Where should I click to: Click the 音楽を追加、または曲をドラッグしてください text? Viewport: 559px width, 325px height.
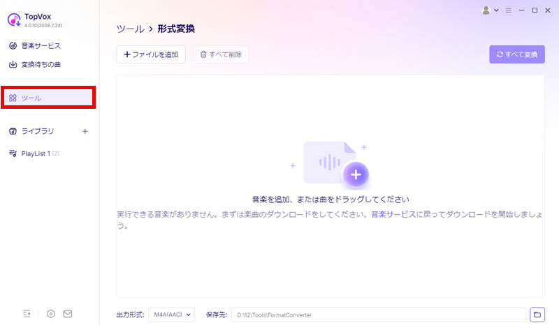click(x=331, y=199)
